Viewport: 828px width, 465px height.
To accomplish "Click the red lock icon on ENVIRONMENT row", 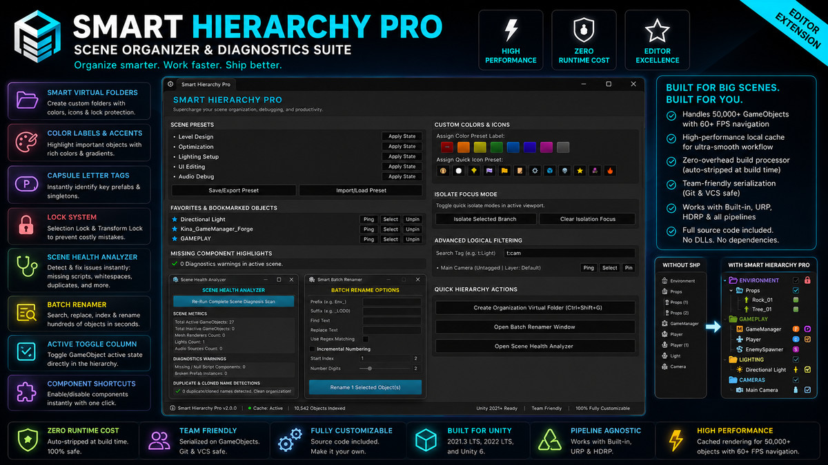I will point(807,280).
